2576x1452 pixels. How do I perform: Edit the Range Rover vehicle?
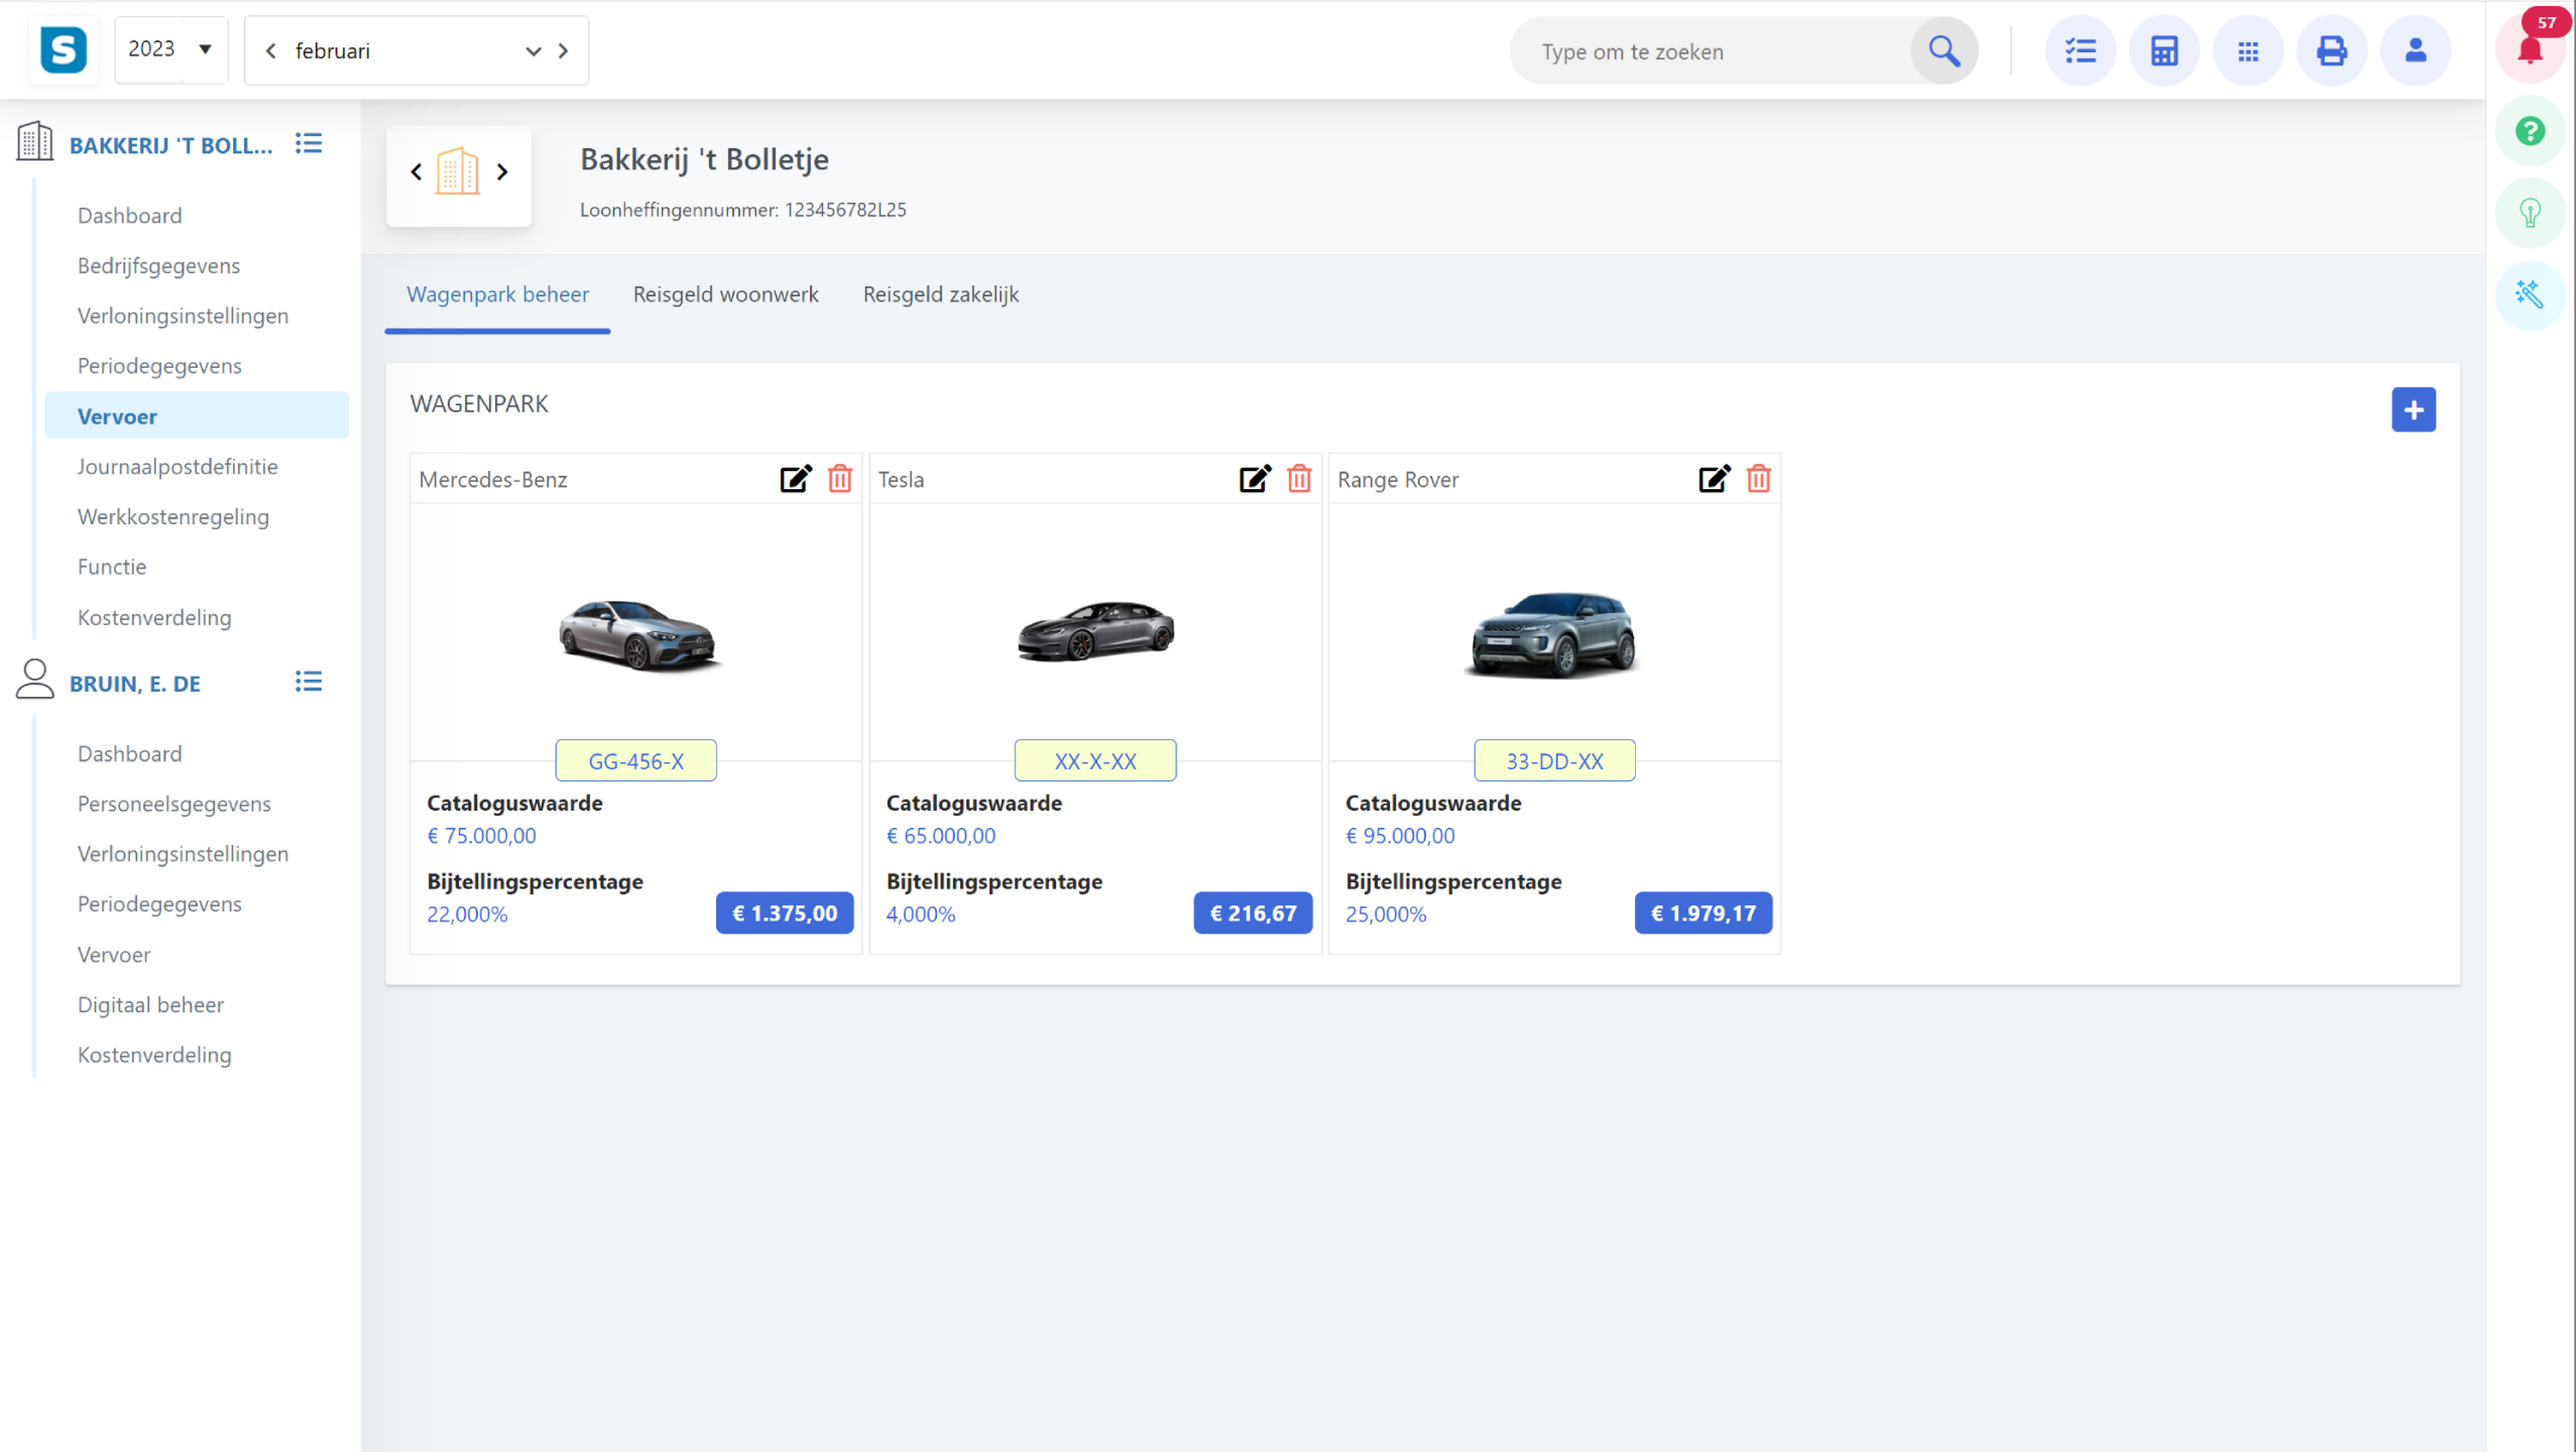click(1714, 479)
